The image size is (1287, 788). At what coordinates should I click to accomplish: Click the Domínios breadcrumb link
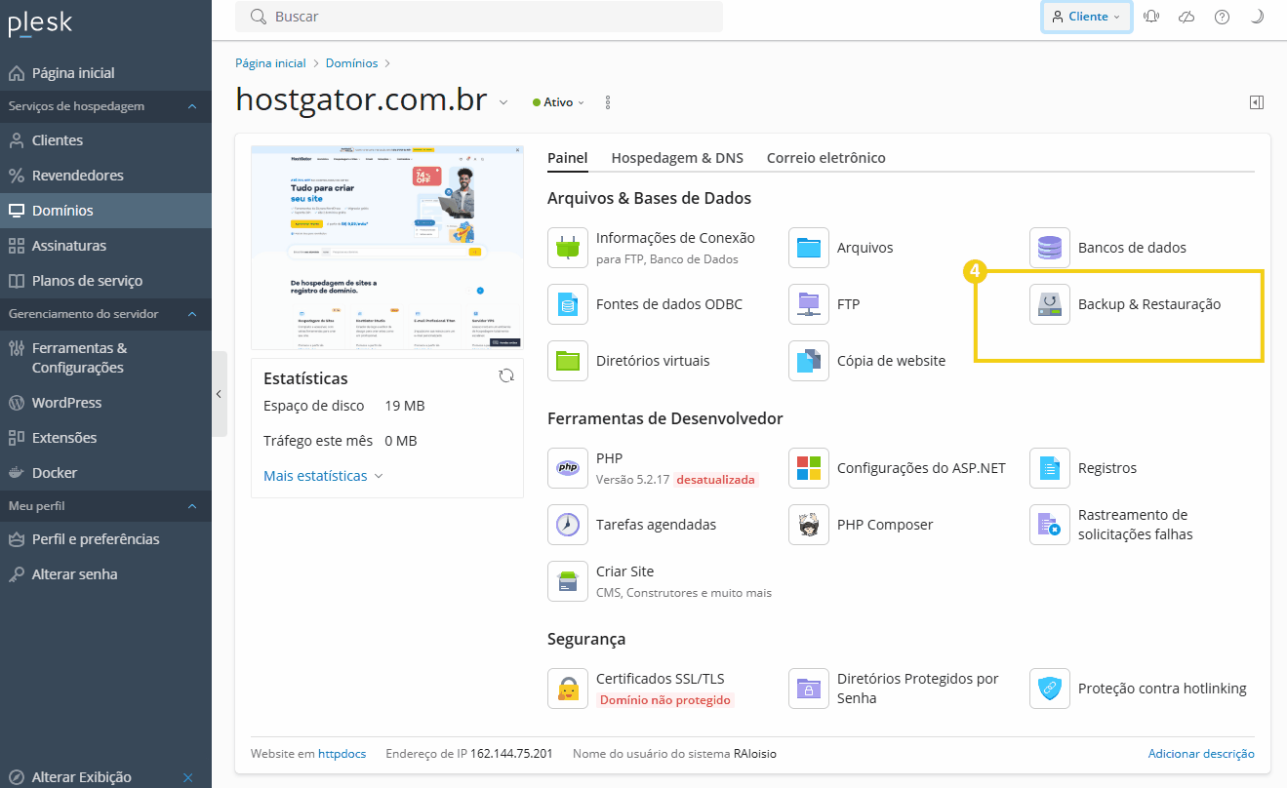(351, 63)
